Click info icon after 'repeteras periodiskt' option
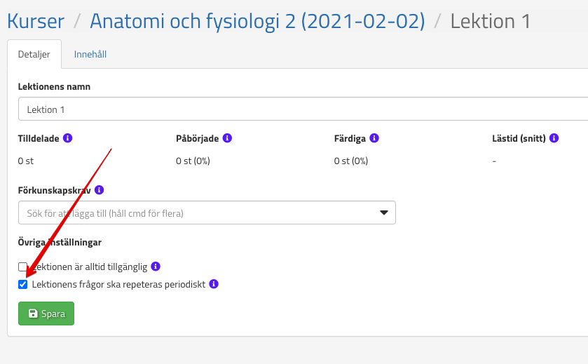Image resolution: width=588 pixels, height=364 pixels. (x=214, y=284)
